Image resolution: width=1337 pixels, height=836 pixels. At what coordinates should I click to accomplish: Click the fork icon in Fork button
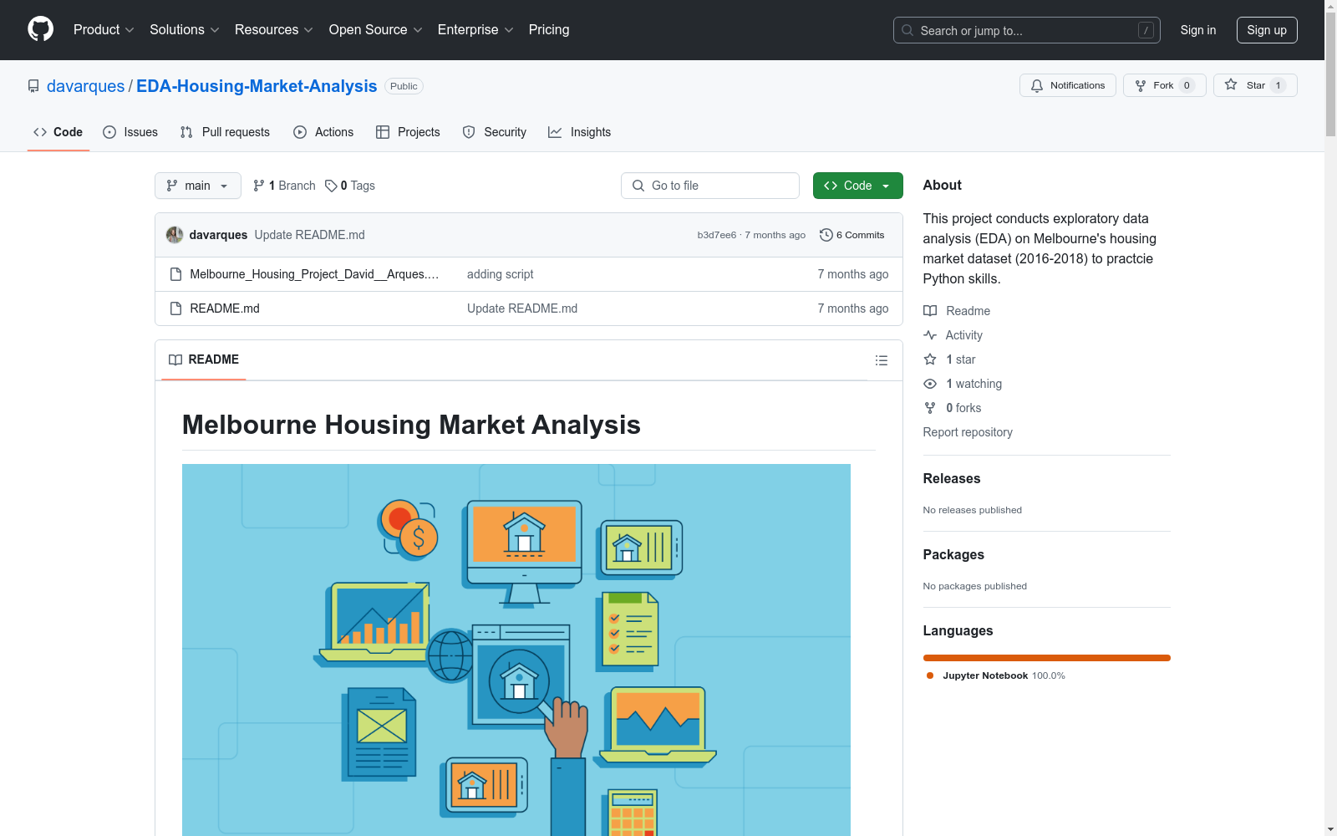point(1141,85)
